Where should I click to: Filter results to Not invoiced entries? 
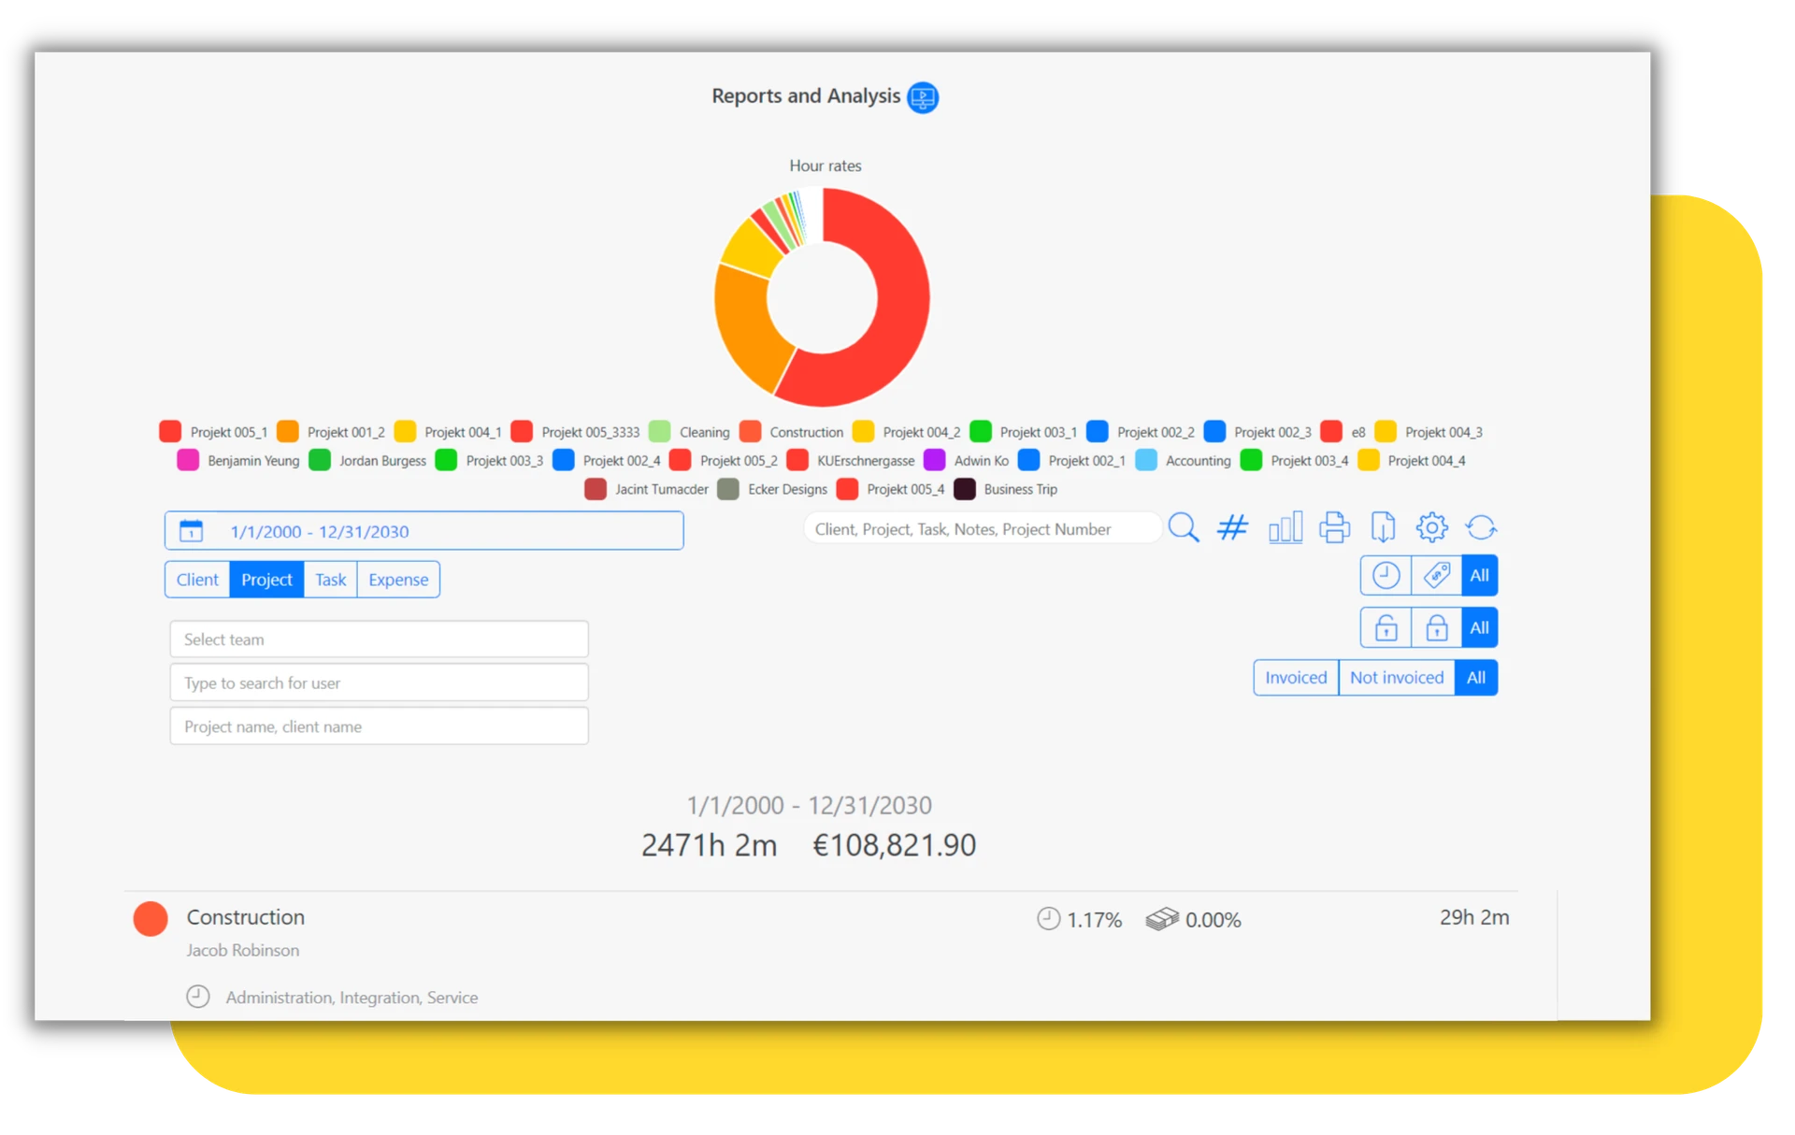point(1397,677)
